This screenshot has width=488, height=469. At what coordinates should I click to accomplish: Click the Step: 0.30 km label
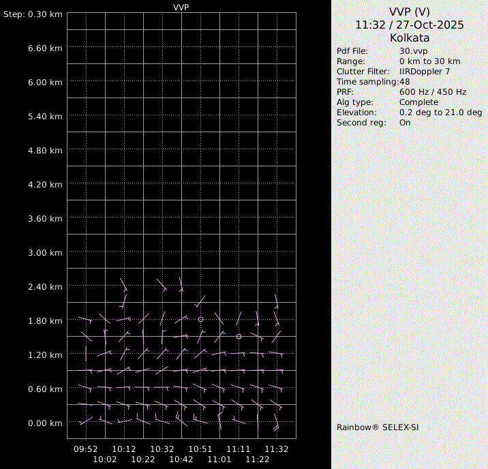pos(33,14)
